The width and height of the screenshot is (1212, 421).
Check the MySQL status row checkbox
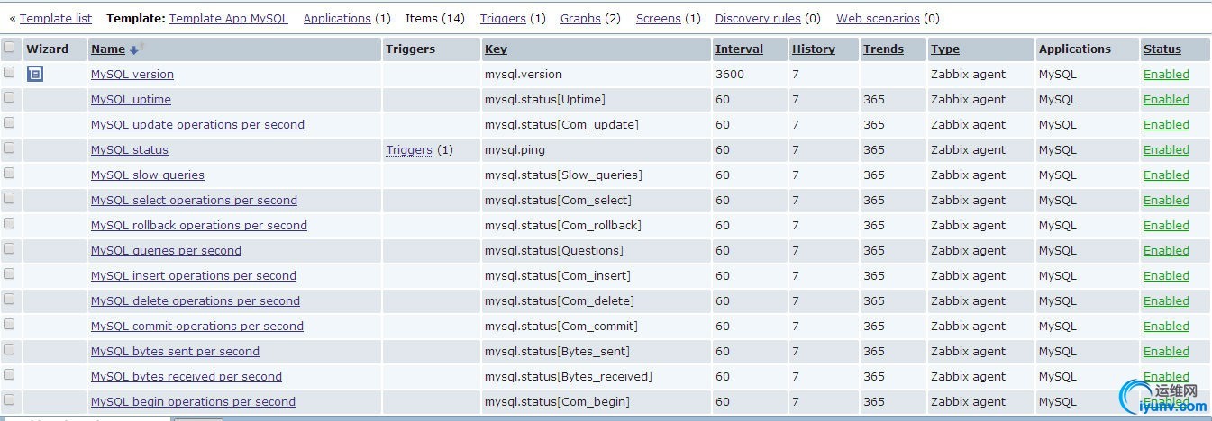9,148
